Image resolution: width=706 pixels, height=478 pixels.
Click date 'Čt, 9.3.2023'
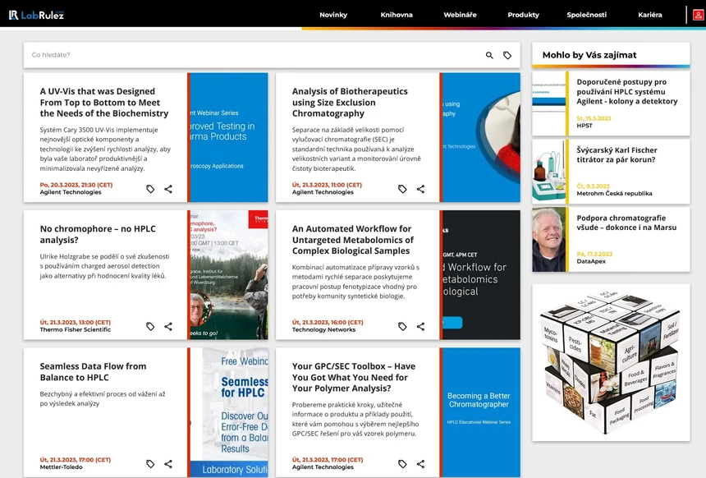[593, 186]
